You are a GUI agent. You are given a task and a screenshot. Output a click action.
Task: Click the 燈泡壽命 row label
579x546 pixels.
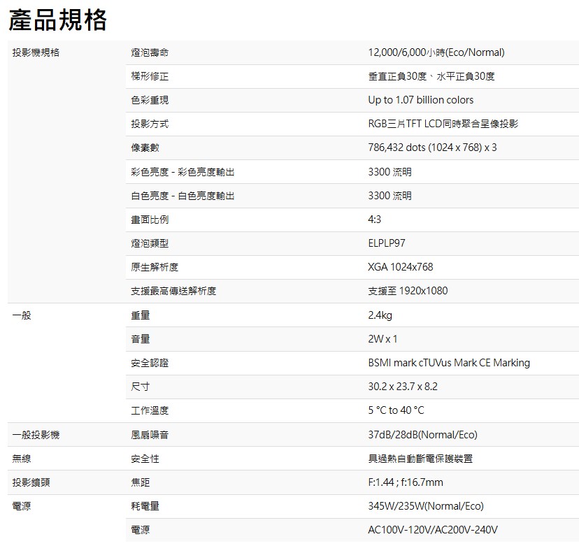tap(150, 53)
